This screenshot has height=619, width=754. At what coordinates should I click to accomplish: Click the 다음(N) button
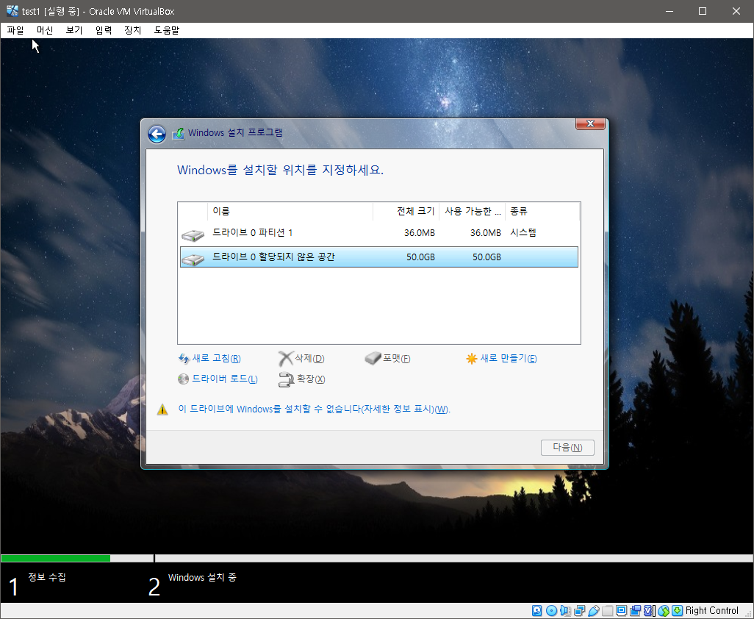[x=567, y=448]
